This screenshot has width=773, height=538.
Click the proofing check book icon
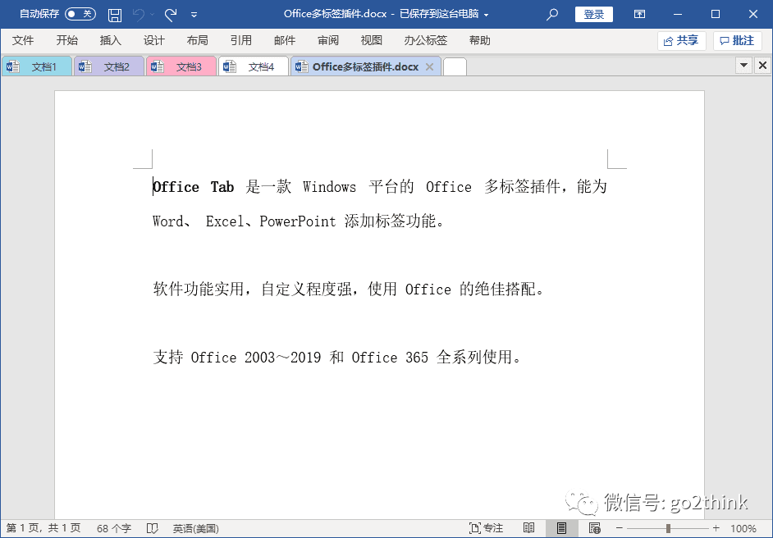[x=153, y=529]
